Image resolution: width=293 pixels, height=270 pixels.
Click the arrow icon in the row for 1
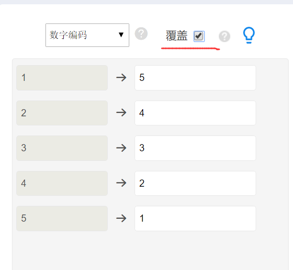click(x=122, y=78)
